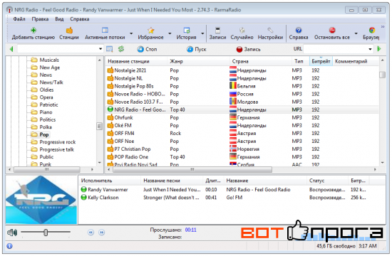Click the previous track round button

[x=91, y=233]
